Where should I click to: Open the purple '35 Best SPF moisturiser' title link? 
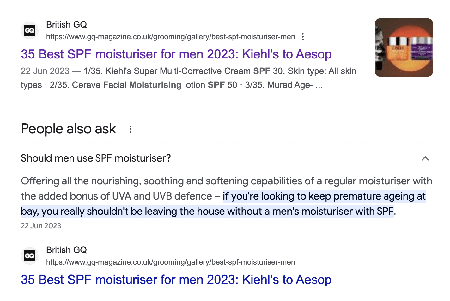(x=176, y=54)
